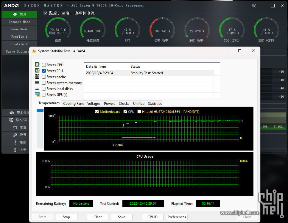
Task: Enable Stress GPU(s) checkbox
Action: point(44,95)
